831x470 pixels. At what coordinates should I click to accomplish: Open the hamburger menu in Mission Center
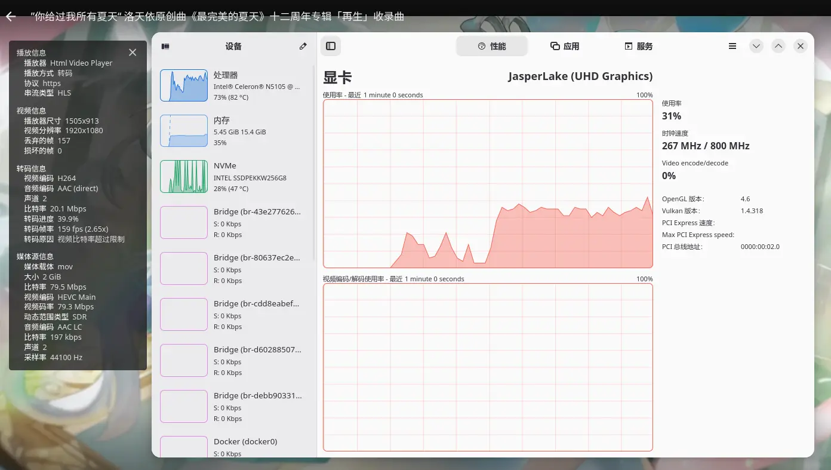[x=732, y=45]
